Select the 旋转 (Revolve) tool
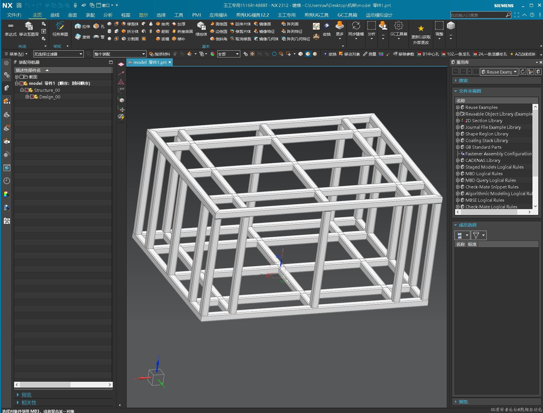The height and width of the screenshot is (413, 543). click(82, 37)
